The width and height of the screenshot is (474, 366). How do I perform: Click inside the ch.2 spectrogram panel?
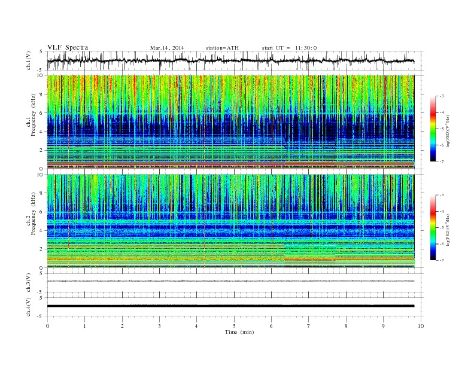230,221
